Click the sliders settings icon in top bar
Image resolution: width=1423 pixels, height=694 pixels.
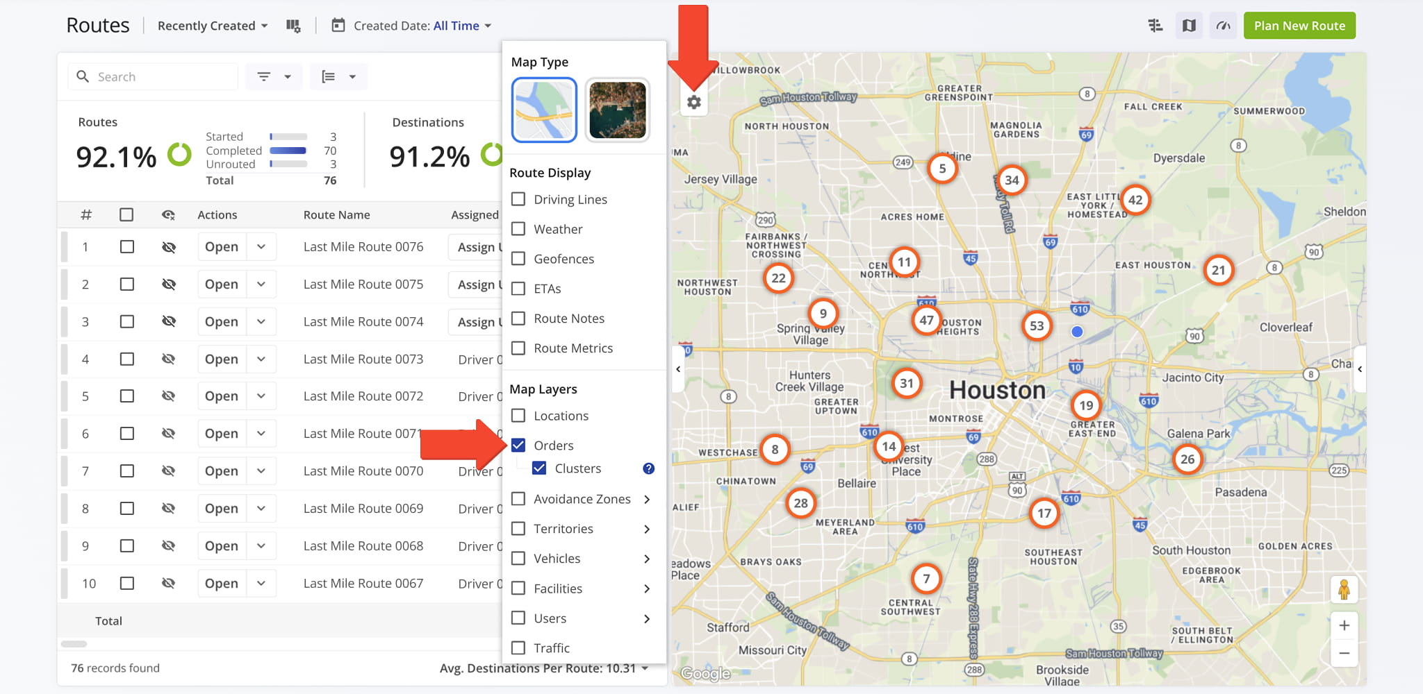pyautogui.click(x=1155, y=26)
